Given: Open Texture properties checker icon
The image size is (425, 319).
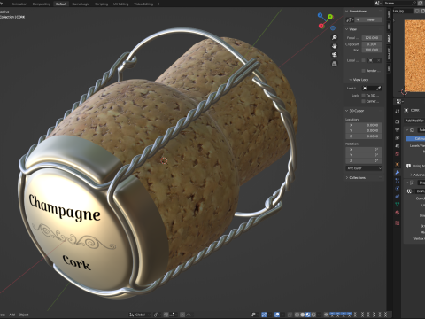Looking at the screenshot, I should coord(398,223).
